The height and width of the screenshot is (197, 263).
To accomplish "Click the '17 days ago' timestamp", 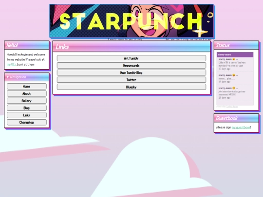I will coord(225,69).
